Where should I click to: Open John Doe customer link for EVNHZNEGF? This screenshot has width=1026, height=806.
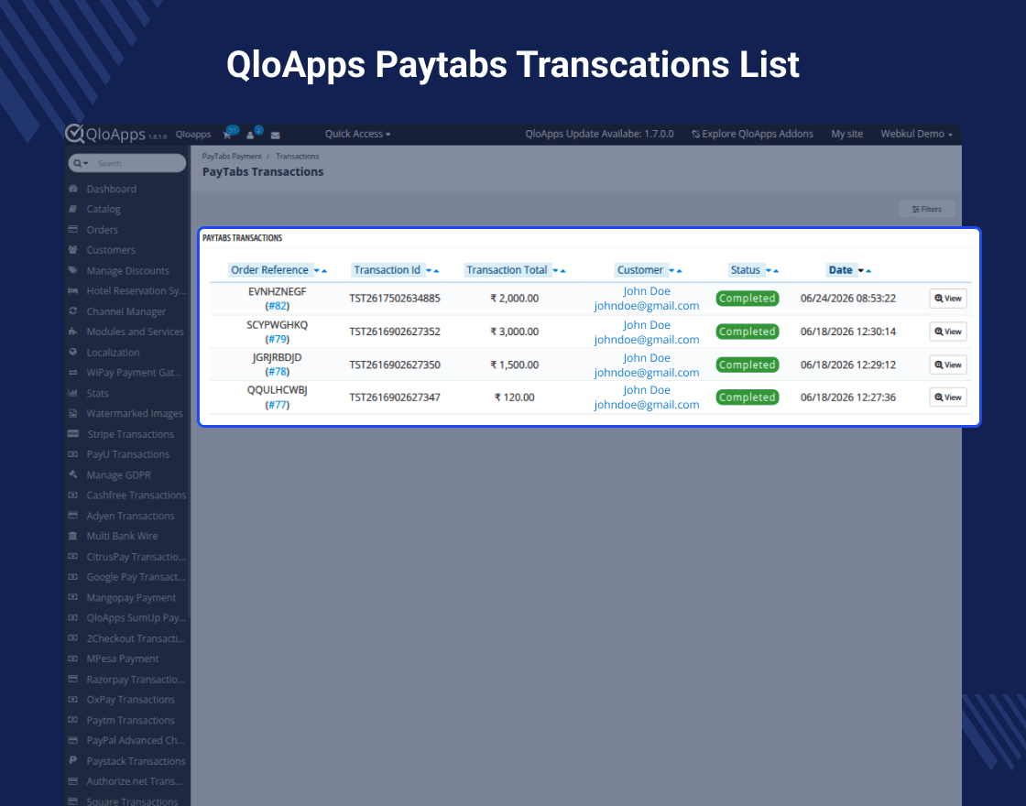pos(647,291)
